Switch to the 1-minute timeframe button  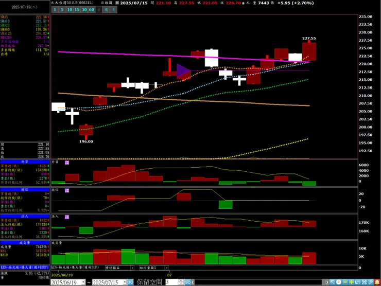pos(55,10)
